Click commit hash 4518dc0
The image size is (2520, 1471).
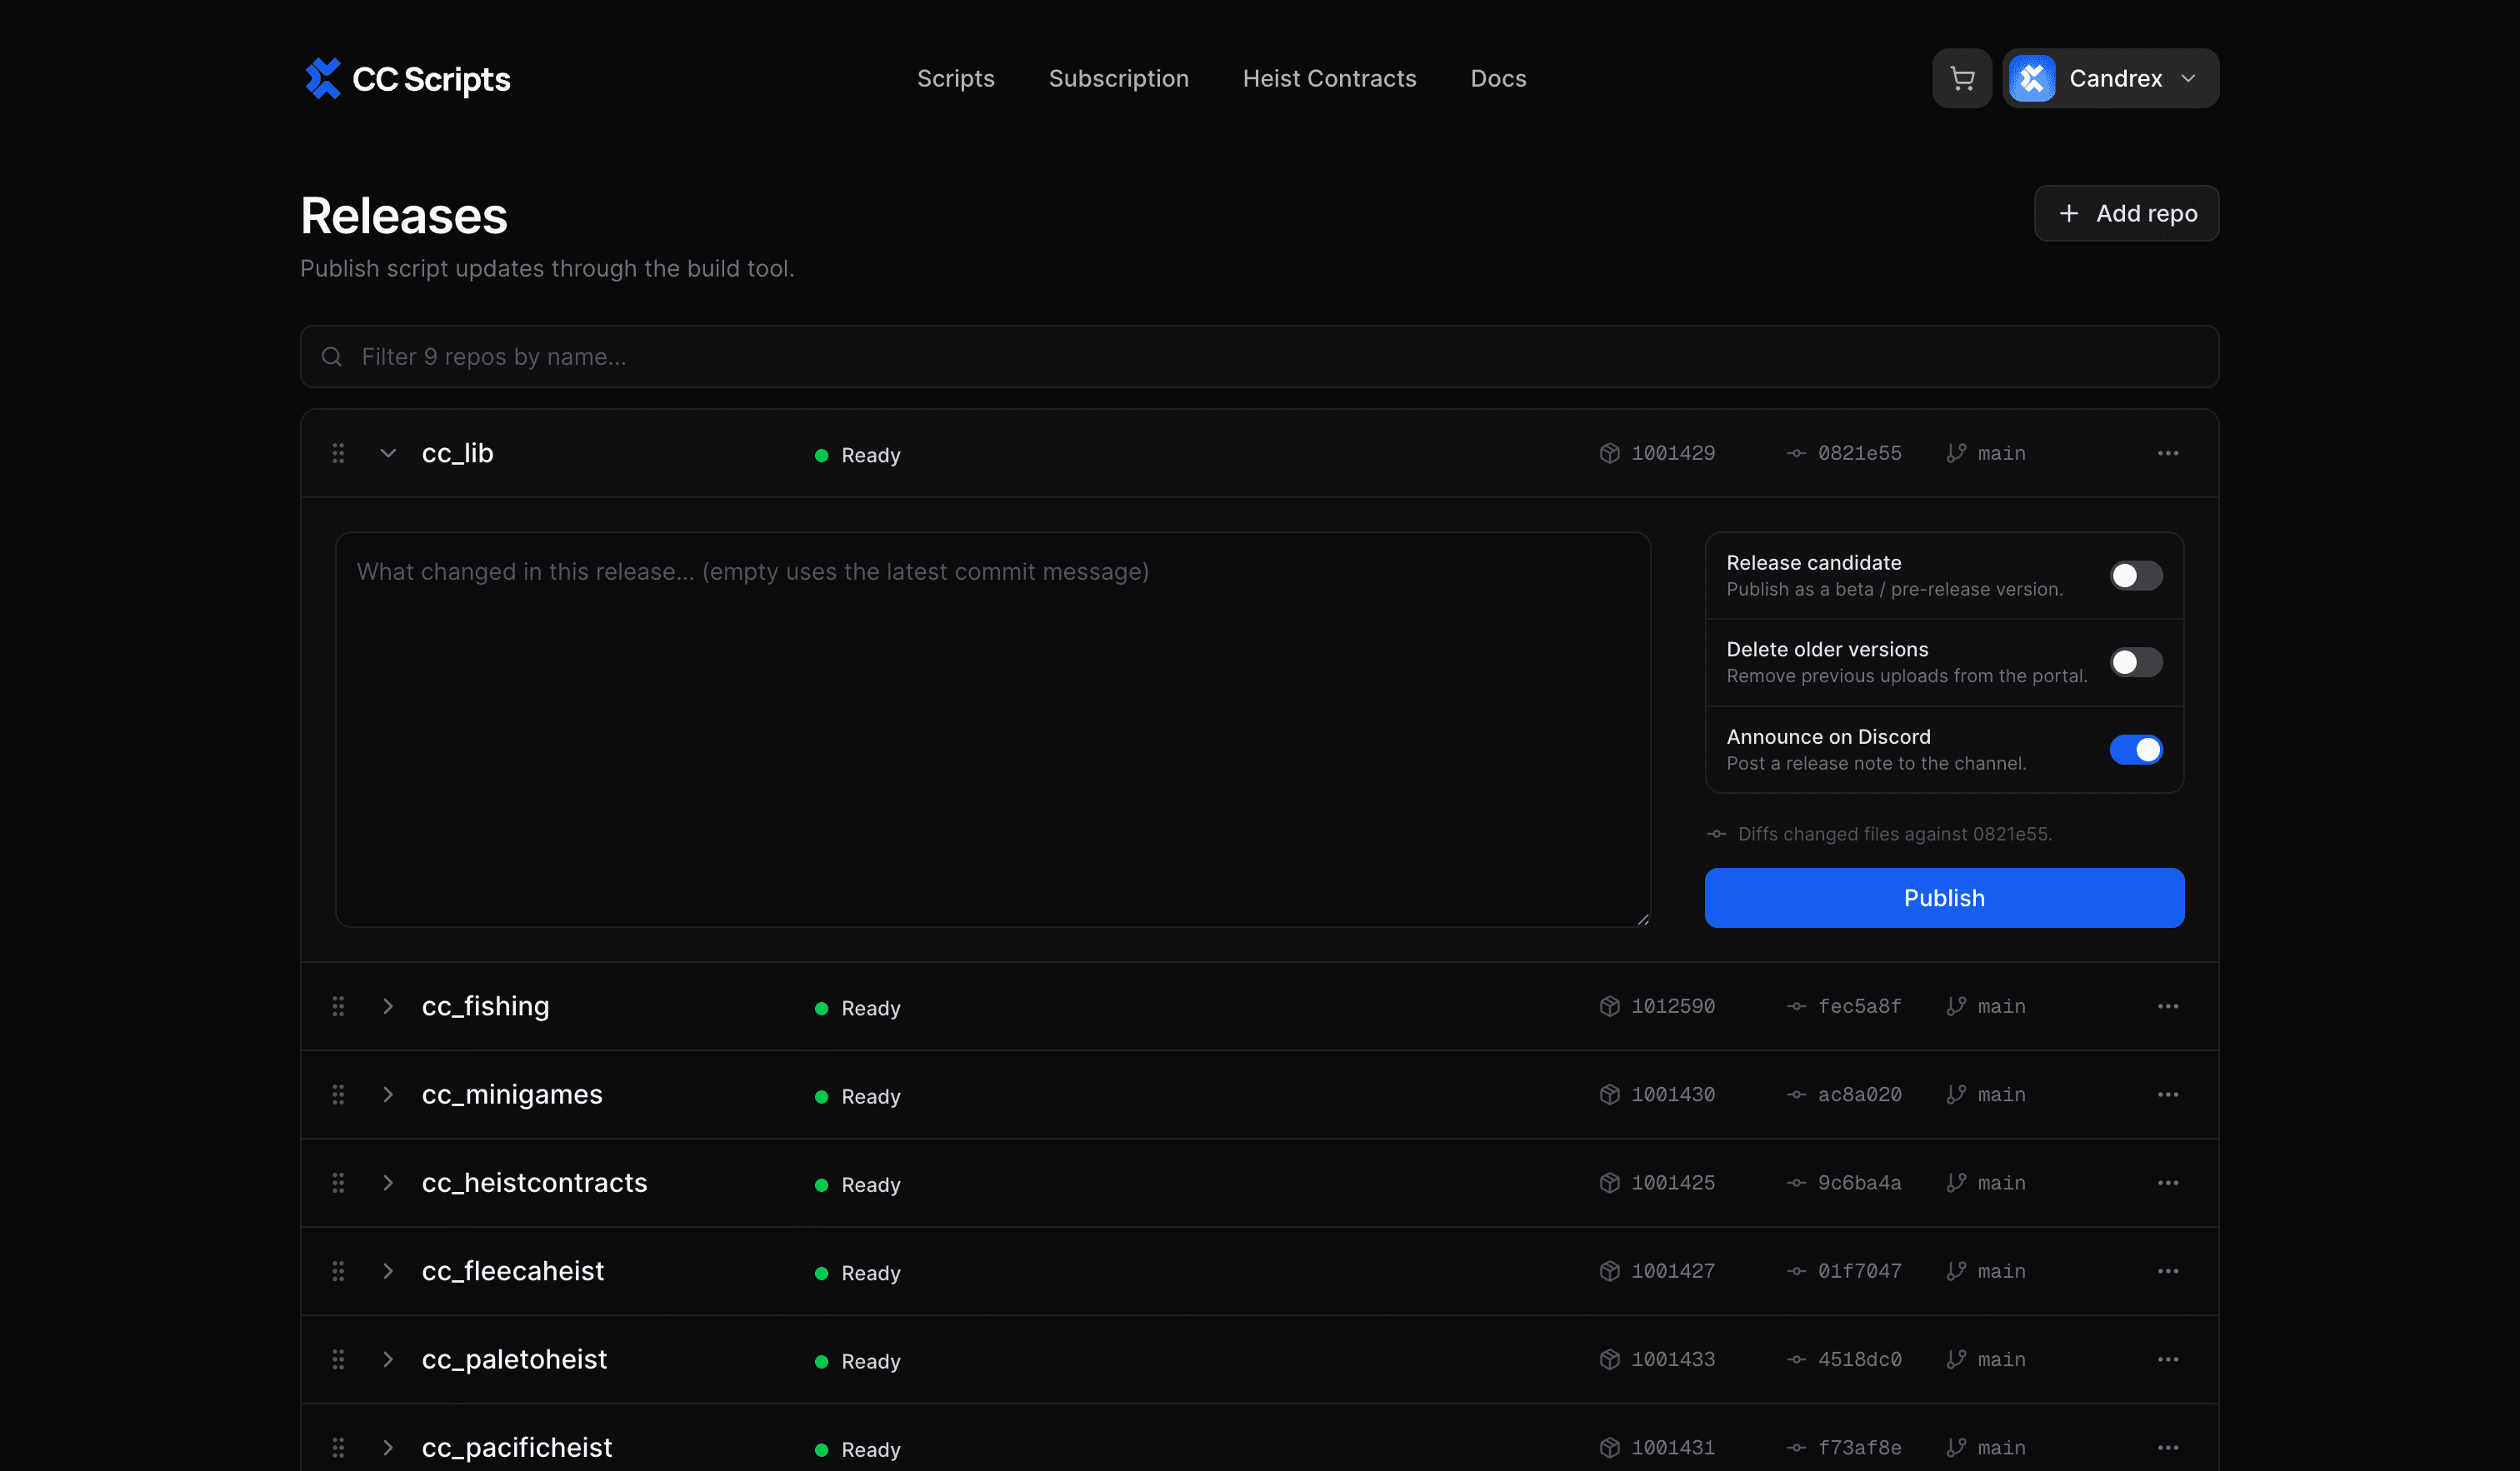[1859, 1359]
